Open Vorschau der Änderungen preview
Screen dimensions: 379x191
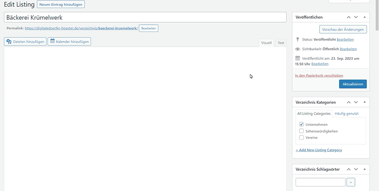click(x=343, y=29)
